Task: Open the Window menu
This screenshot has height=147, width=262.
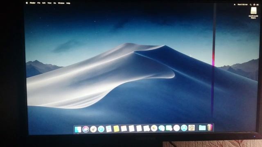Action: (x=61, y=3)
